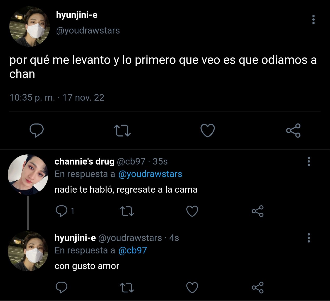Open reply on channie's drug tweet

point(62,211)
